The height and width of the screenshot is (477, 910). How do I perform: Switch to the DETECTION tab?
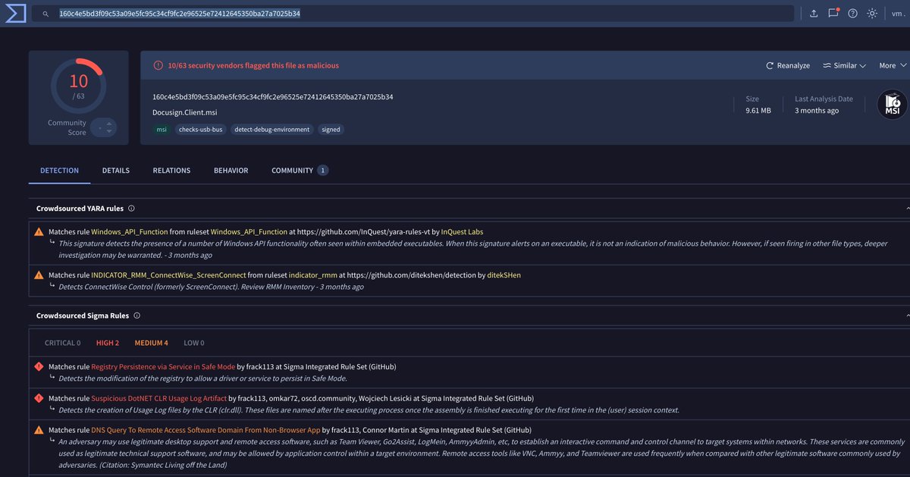(x=59, y=171)
